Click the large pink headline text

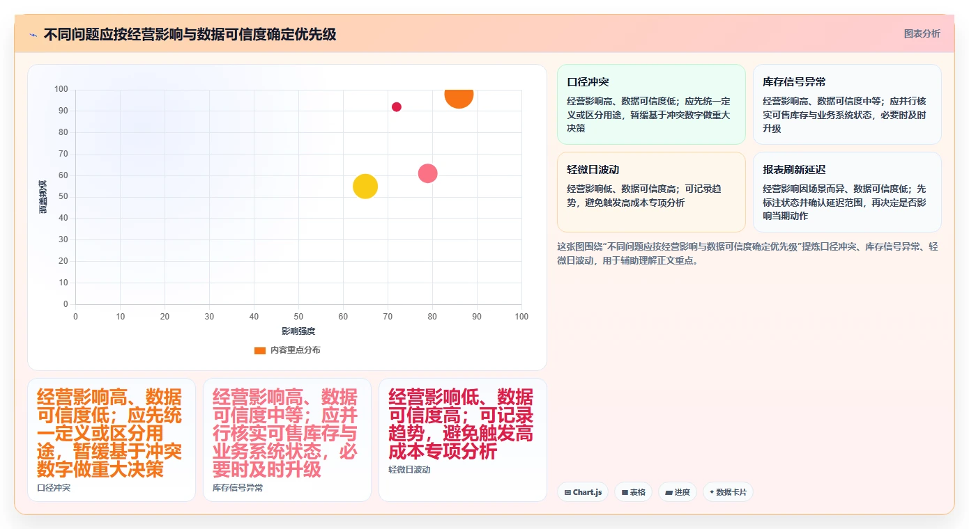coord(285,433)
